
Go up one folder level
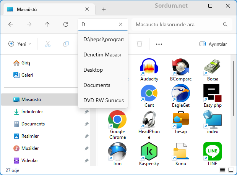[x=47, y=24]
